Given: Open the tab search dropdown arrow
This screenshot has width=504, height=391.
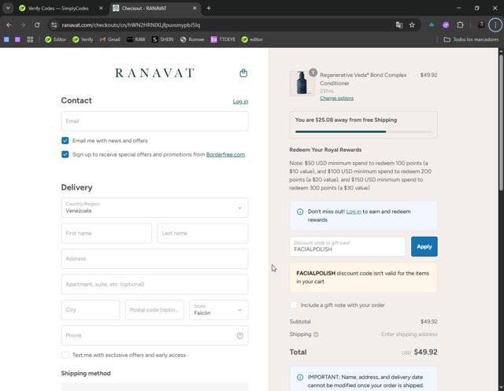Looking at the screenshot, I should click(8, 9).
